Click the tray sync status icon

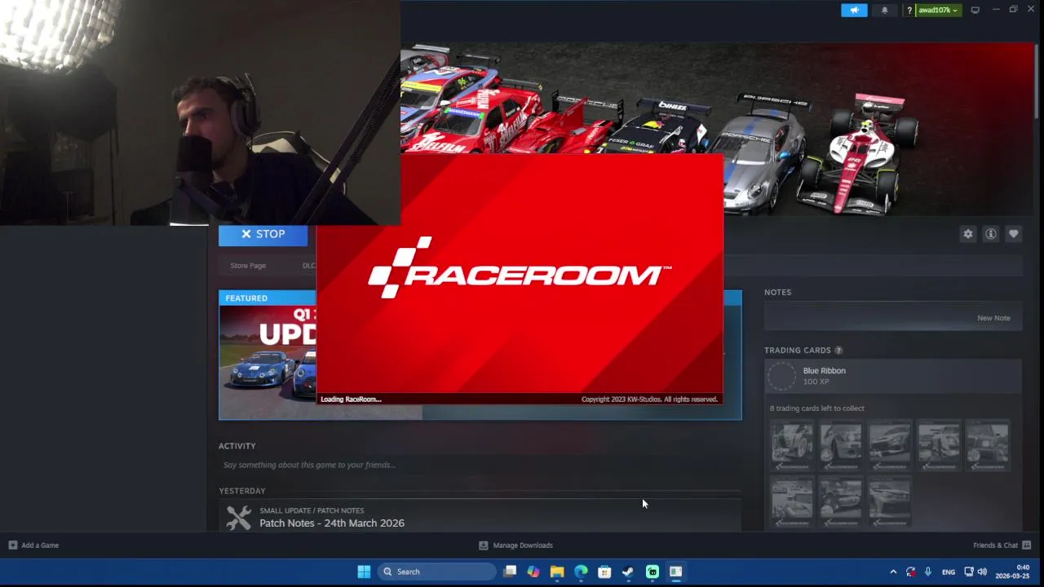click(x=910, y=572)
